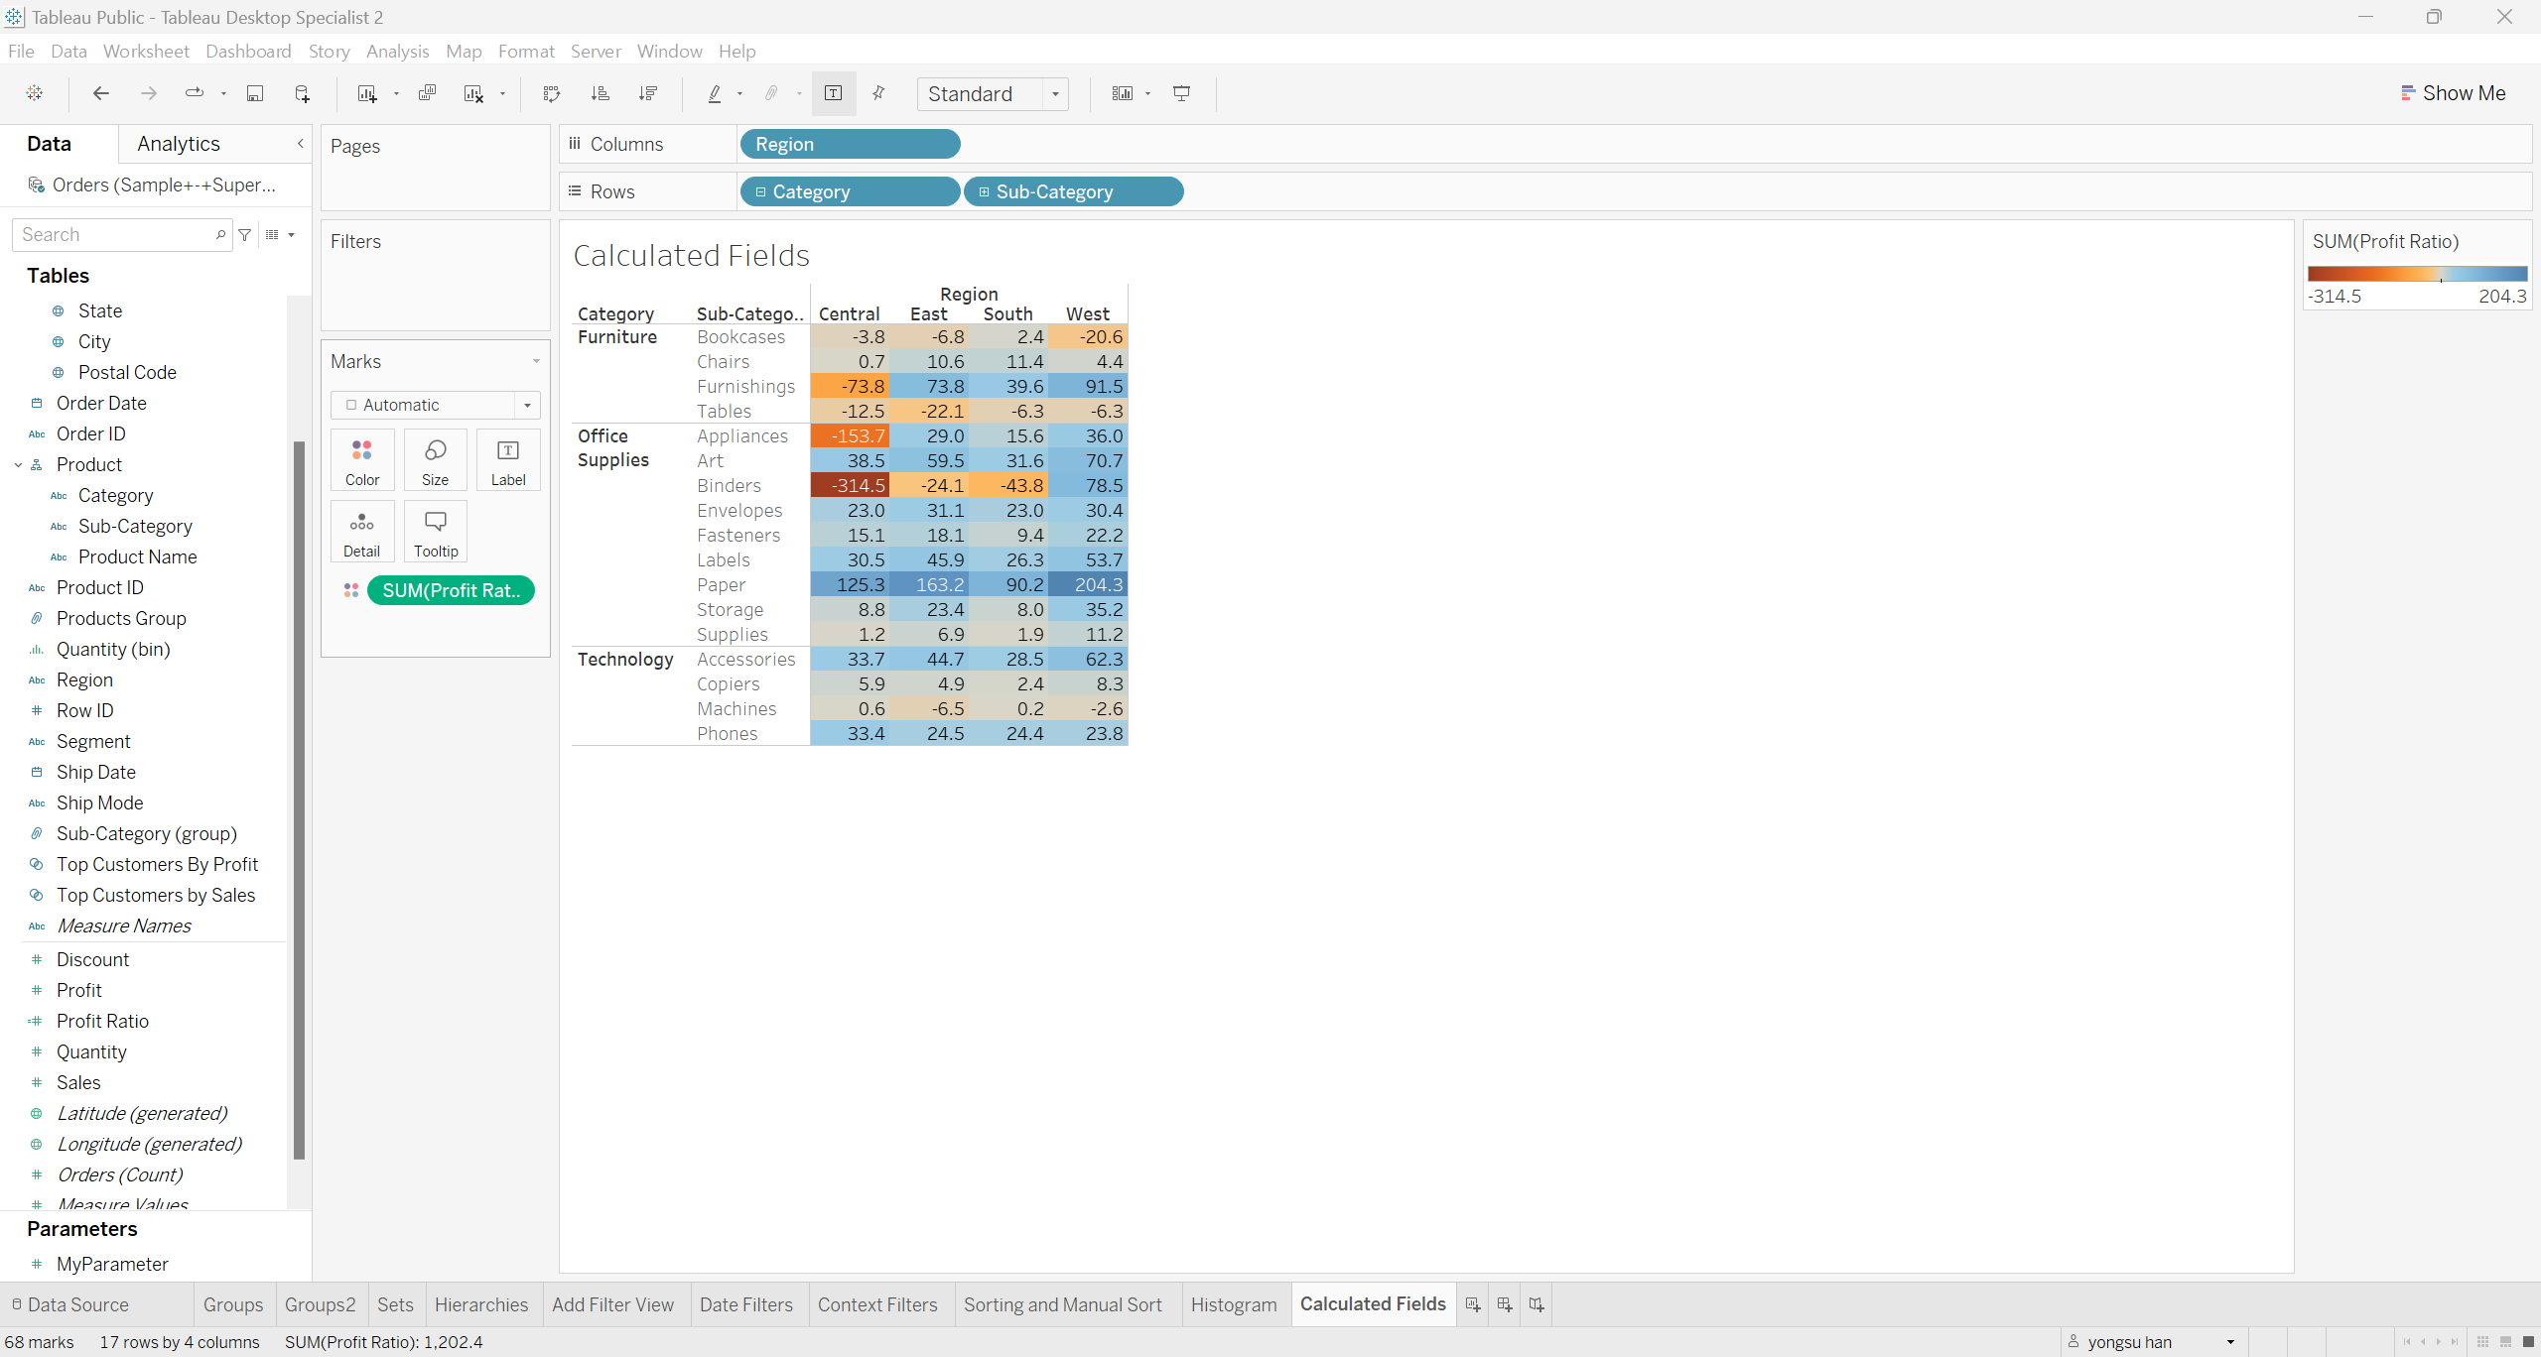Click the SUM(Profit Ratio) color legend gradient

2417,274
